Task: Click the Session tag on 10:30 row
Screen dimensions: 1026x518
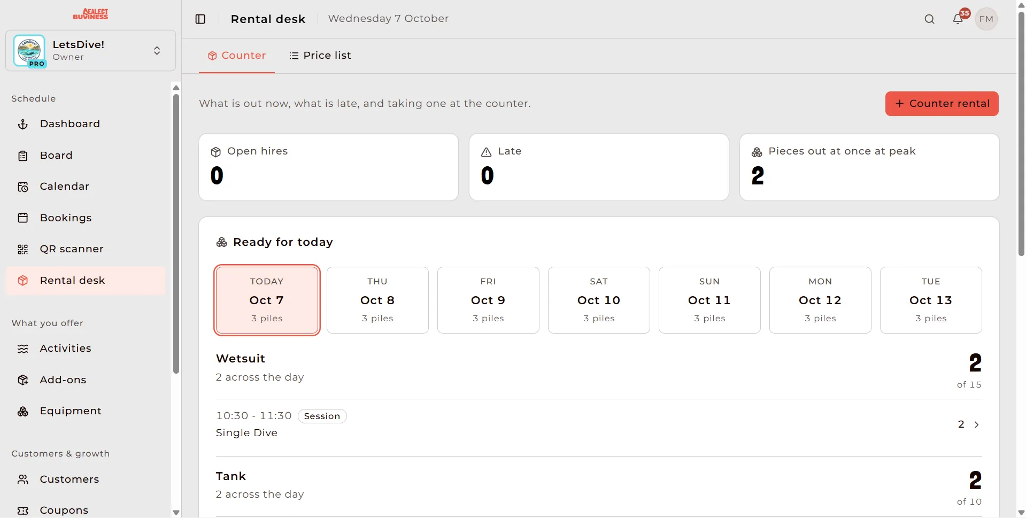Action: point(322,416)
